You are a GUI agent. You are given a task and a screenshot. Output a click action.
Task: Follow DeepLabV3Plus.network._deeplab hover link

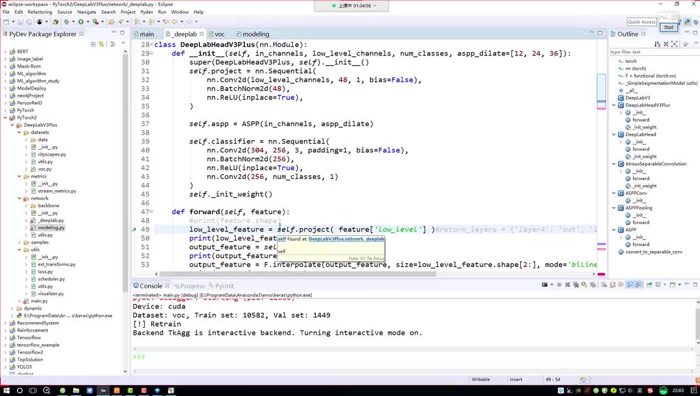[x=346, y=239]
